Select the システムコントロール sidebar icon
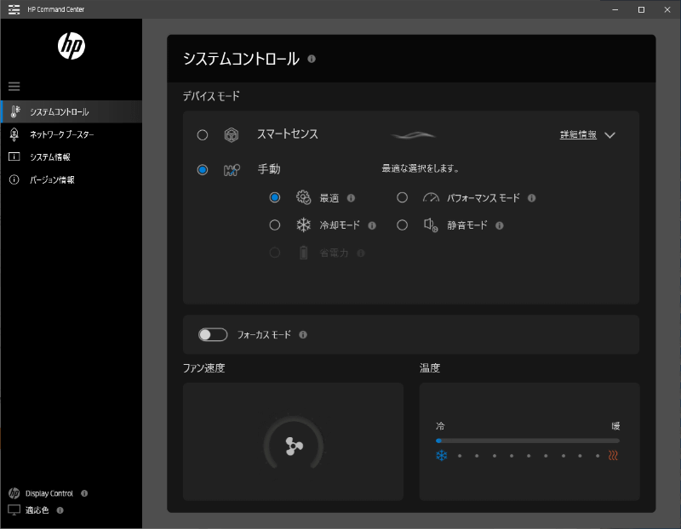The height and width of the screenshot is (529, 681). pyautogui.click(x=15, y=111)
